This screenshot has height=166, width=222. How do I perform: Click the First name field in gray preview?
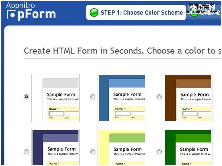click(x=56, y=114)
